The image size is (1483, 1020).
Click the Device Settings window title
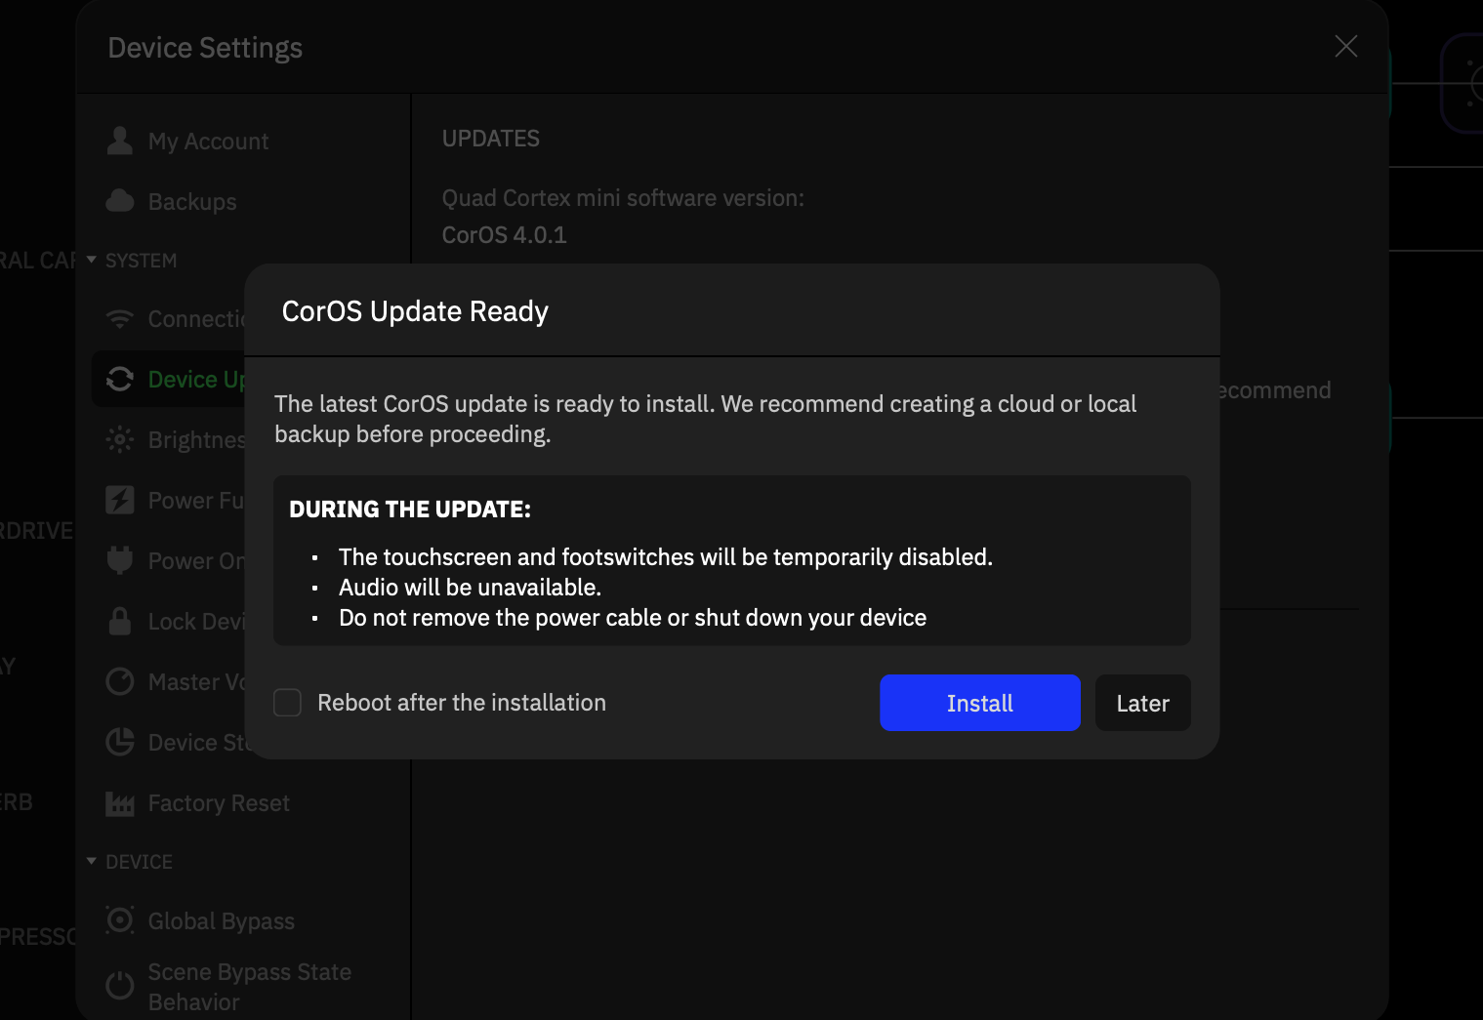coord(205,48)
